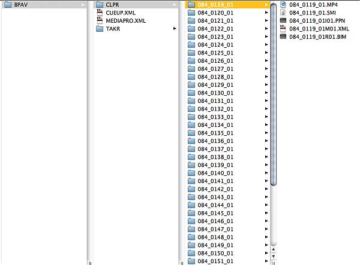Screen dimensions: 360x265
Task: Select the CUEUP.XML file icon
Action: 100,13
